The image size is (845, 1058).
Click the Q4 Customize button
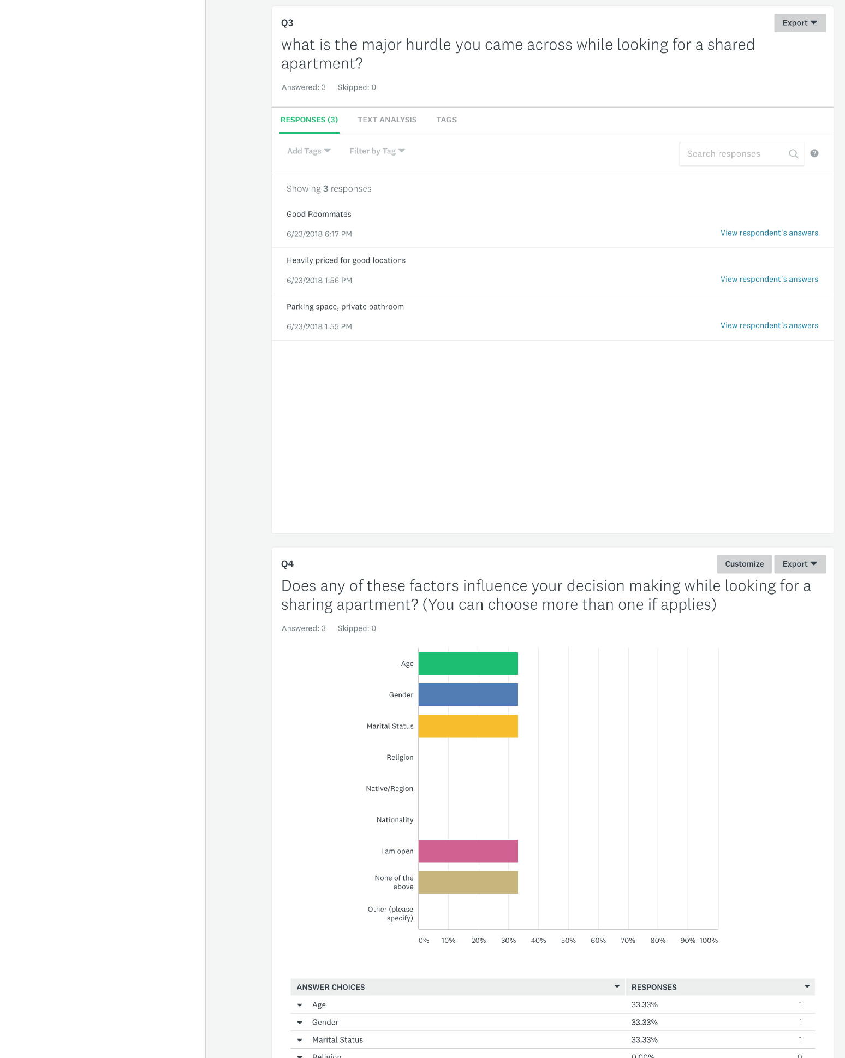pos(744,564)
